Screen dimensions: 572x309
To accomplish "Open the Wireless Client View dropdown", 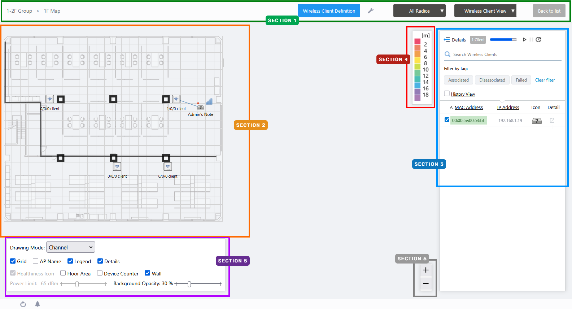I will 485,11.
